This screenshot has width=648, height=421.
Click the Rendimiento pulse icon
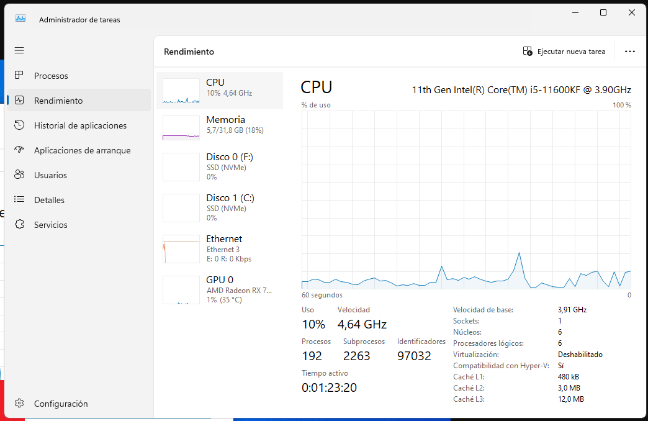click(19, 100)
